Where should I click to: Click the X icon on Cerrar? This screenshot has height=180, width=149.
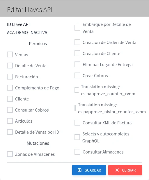(x=117, y=170)
